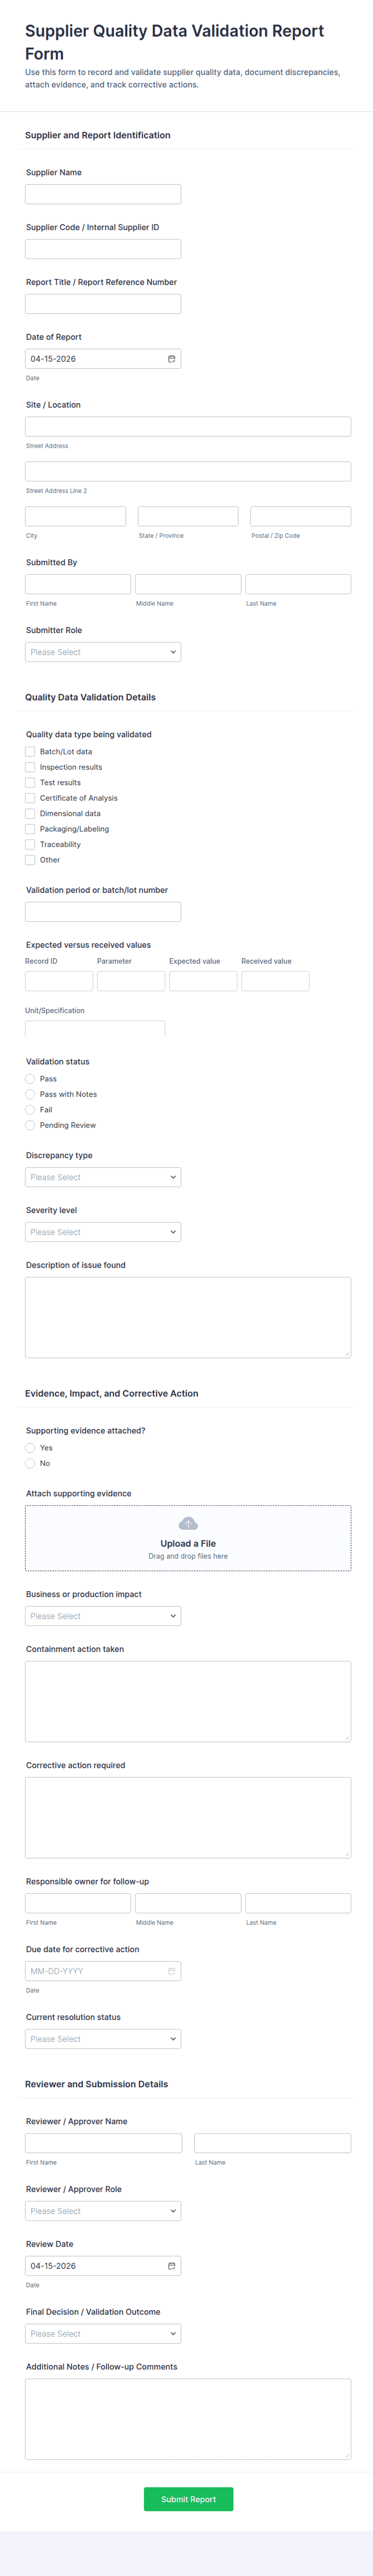The width and height of the screenshot is (373, 2576).
Task: Open the Severity level dropdown
Action: (103, 1232)
